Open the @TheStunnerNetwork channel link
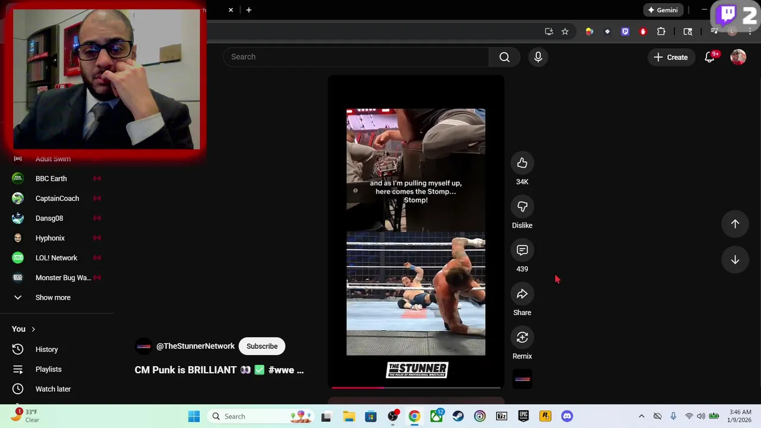The height and width of the screenshot is (428, 761). 195,346
